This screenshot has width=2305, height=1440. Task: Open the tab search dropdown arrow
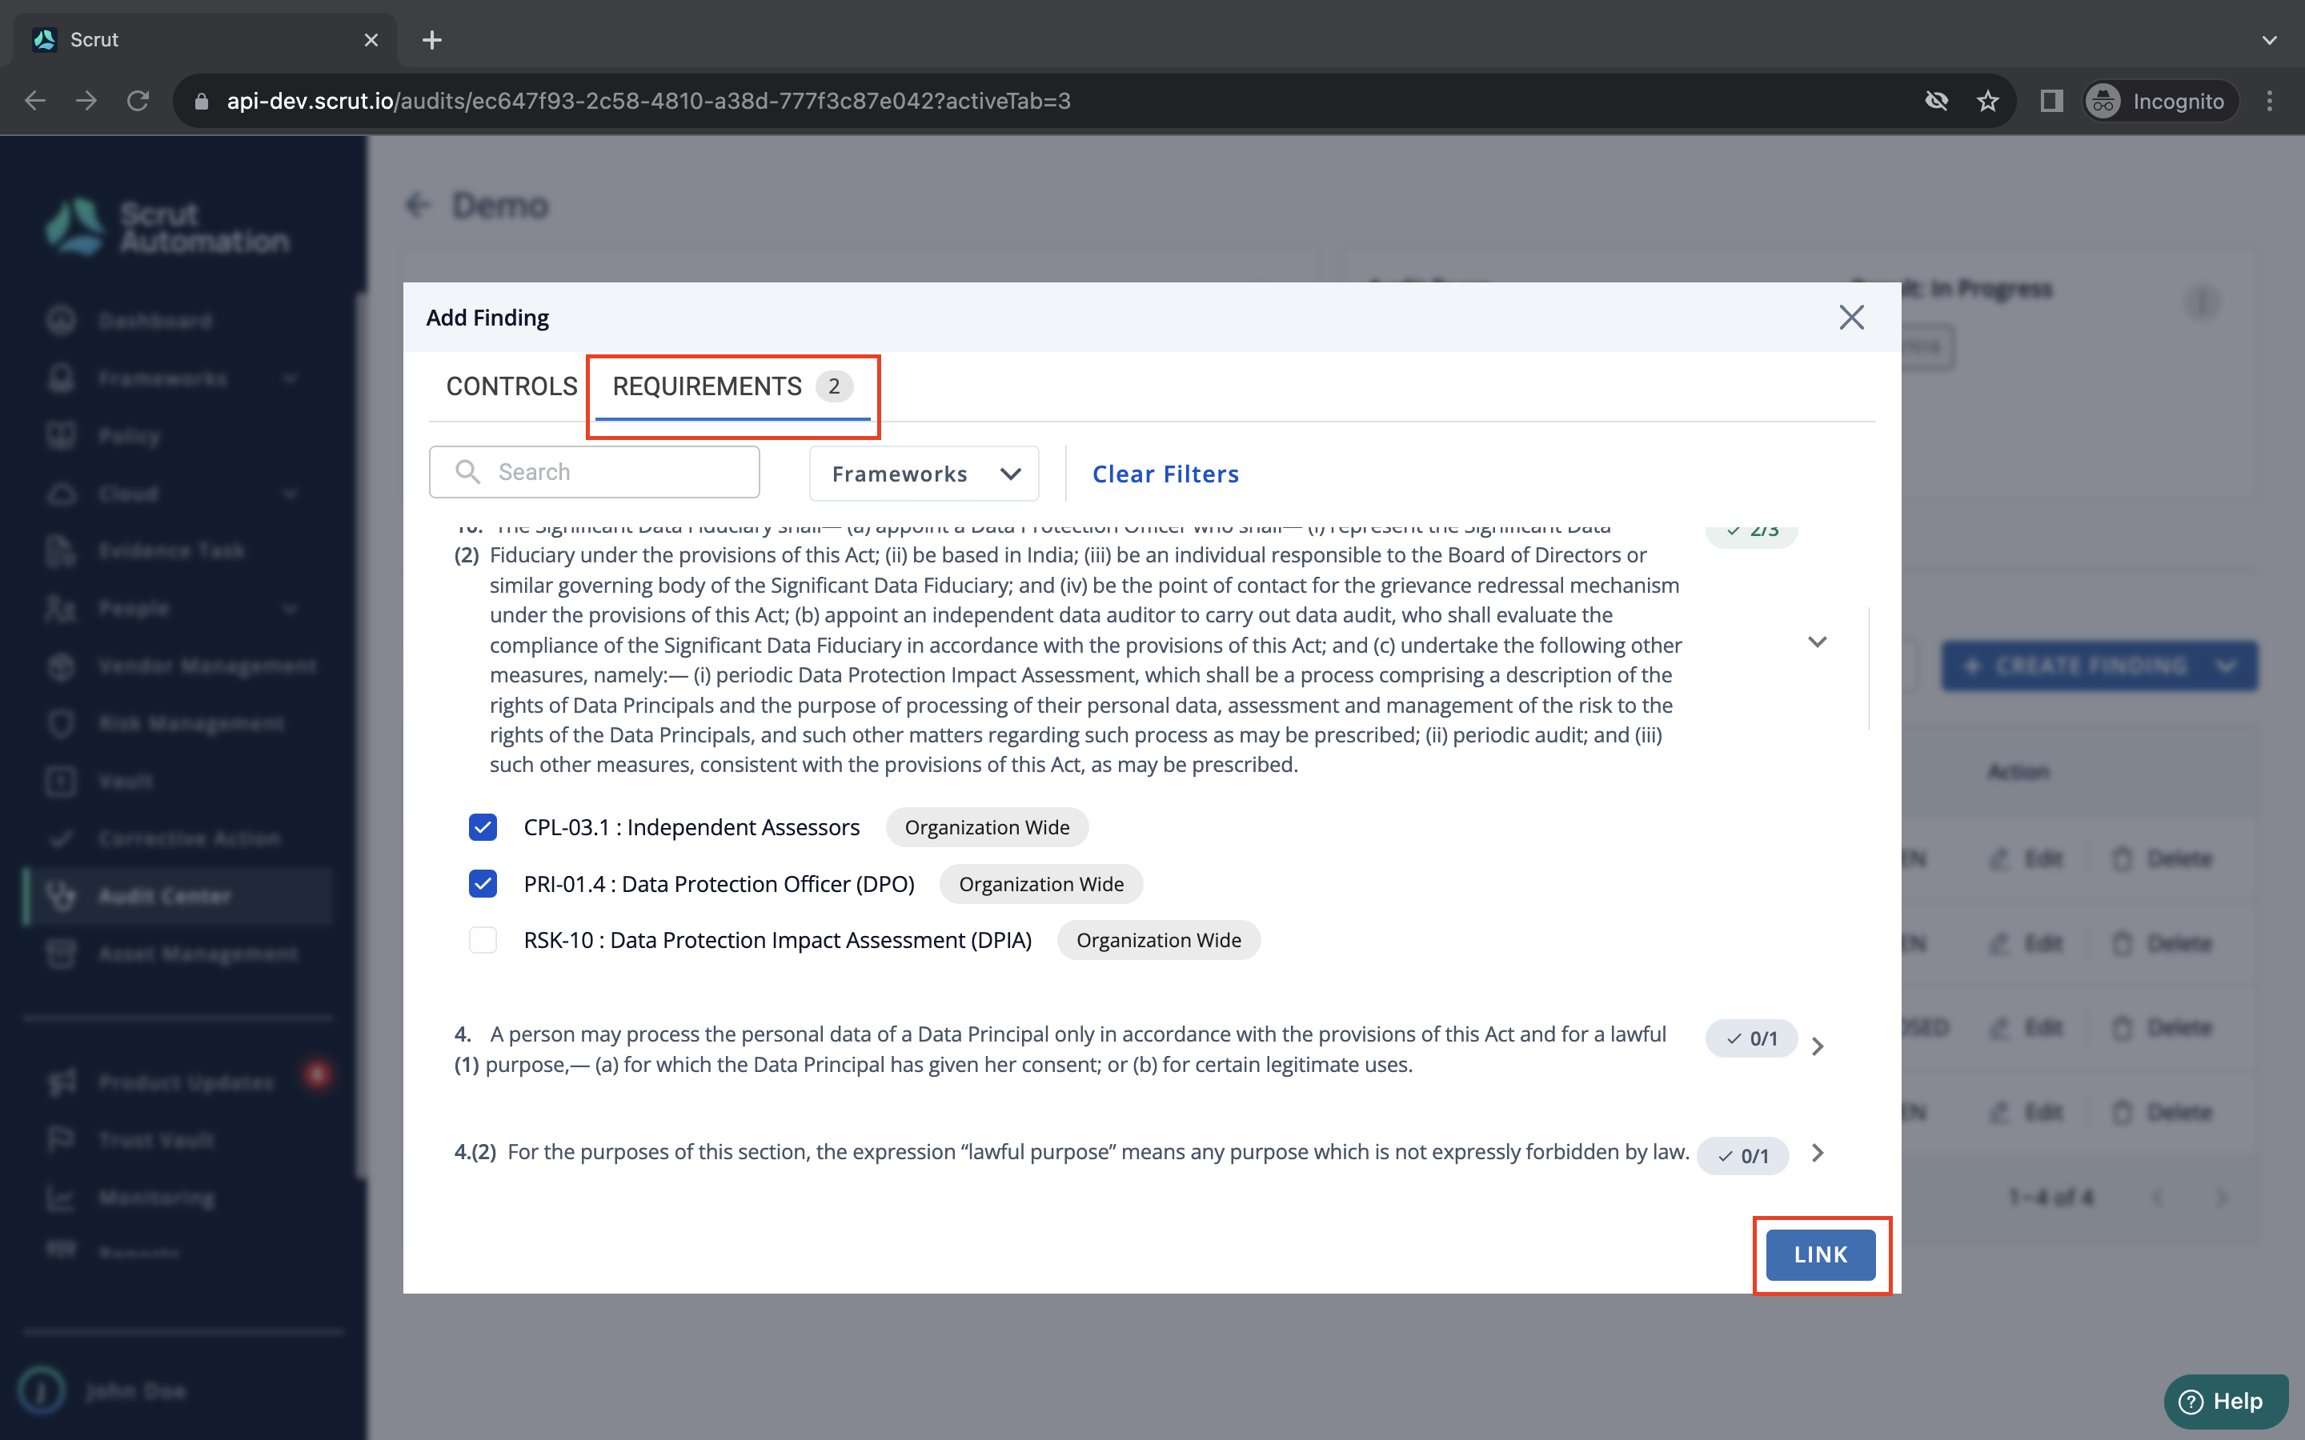(x=2270, y=40)
